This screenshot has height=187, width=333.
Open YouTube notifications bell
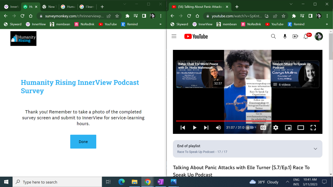click(306, 37)
